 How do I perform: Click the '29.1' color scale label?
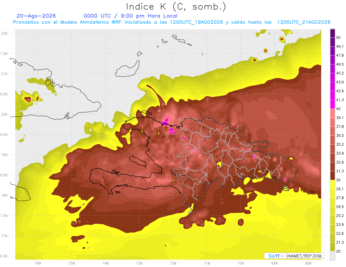(x=340, y=189)
